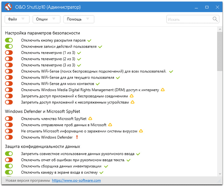Click green checkmark next to 'Отключение записи действий пользователя'
The height and width of the screenshot is (186, 224).
tap(100, 46)
